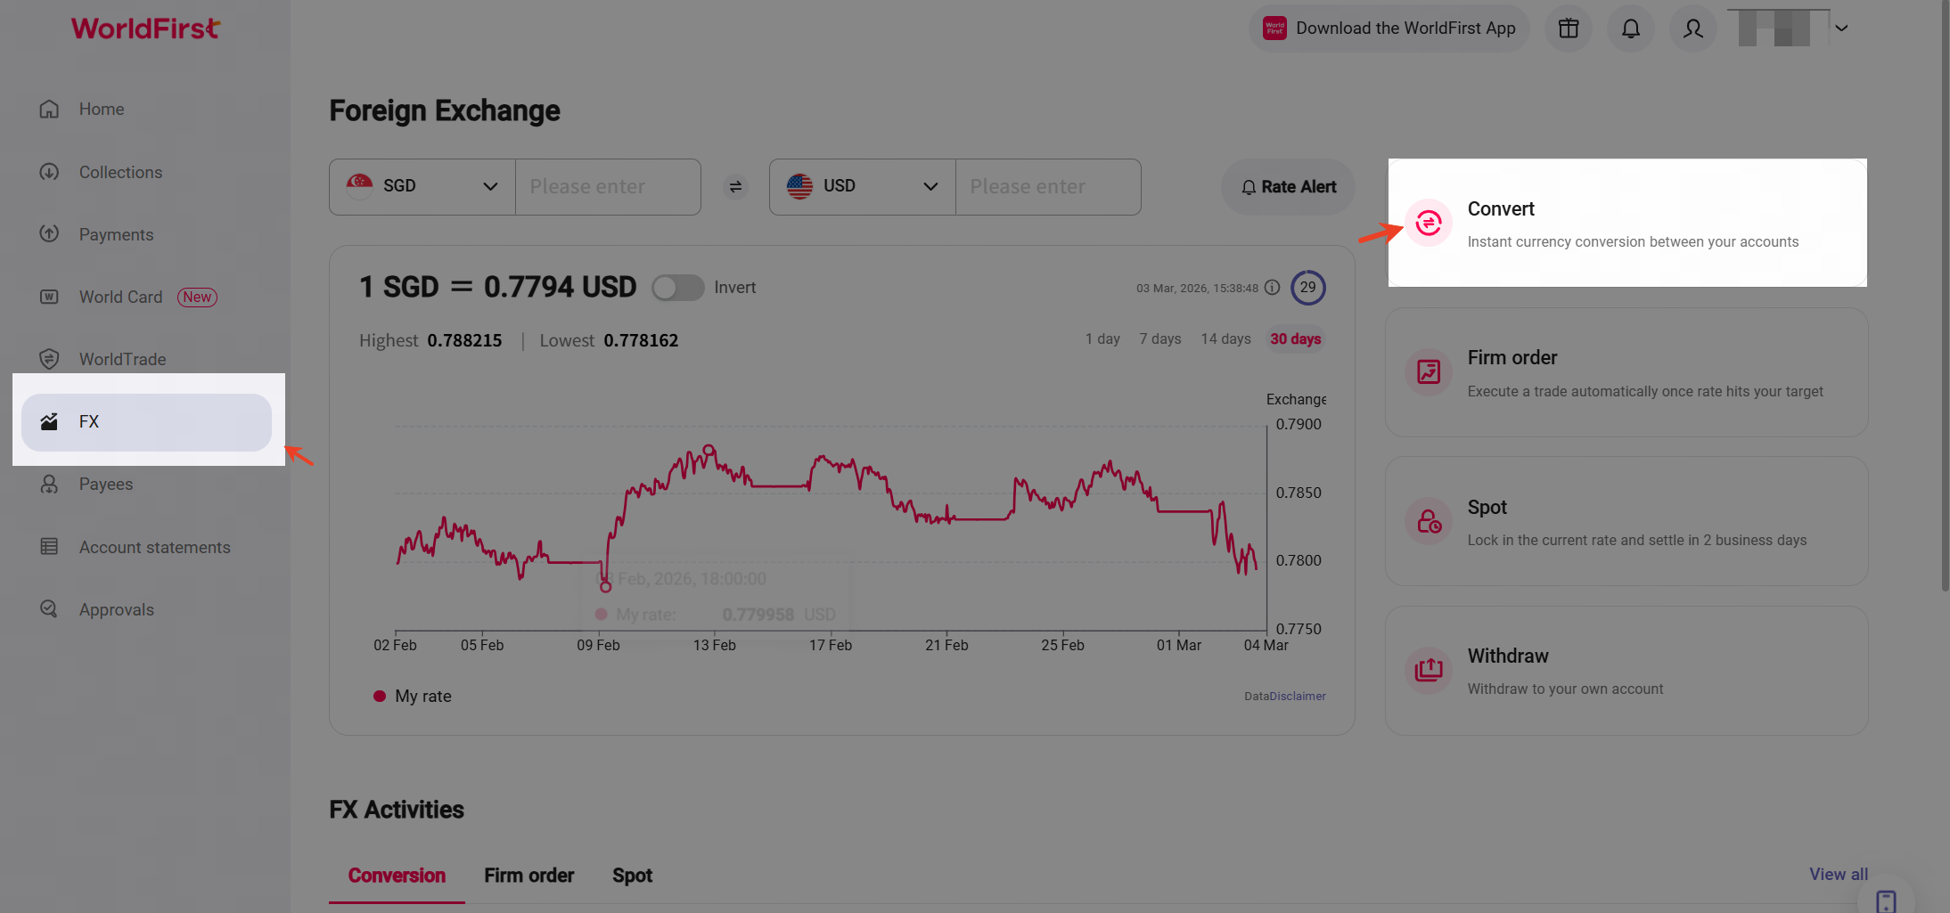Click the rate timestamp info icon
Image resolution: width=1950 pixels, height=913 pixels.
pyautogui.click(x=1273, y=288)
